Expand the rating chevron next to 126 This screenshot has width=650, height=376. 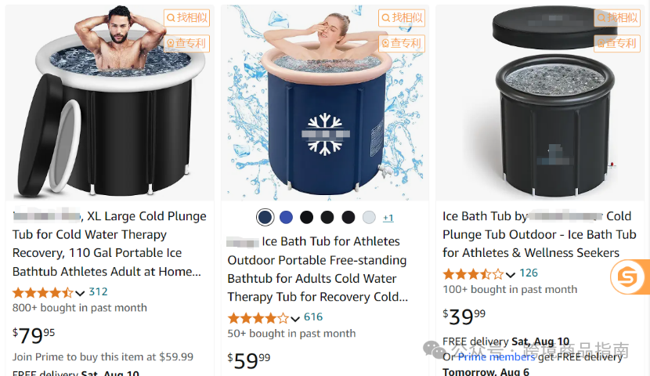(511, 274)
